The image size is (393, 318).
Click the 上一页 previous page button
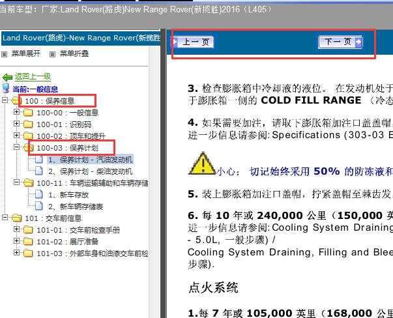point(193,42)
